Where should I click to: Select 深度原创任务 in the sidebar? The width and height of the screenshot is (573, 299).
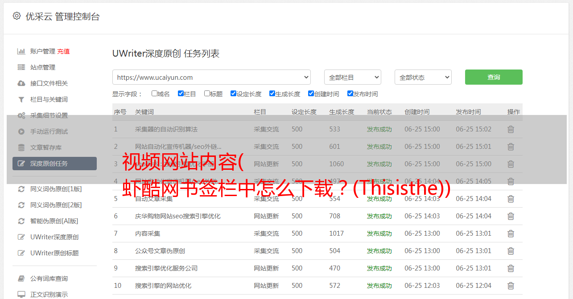click(54, 164)
